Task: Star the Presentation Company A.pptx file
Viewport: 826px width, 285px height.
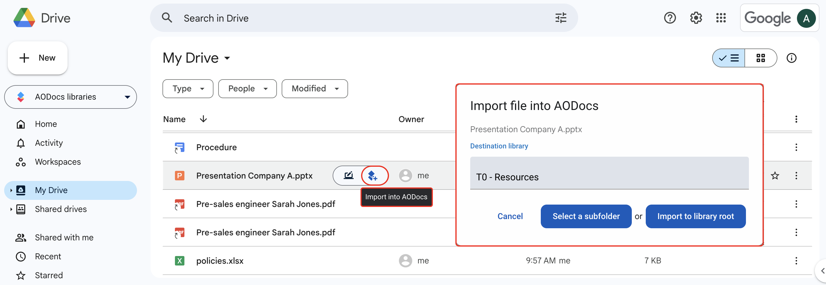Action: point(775,175)
